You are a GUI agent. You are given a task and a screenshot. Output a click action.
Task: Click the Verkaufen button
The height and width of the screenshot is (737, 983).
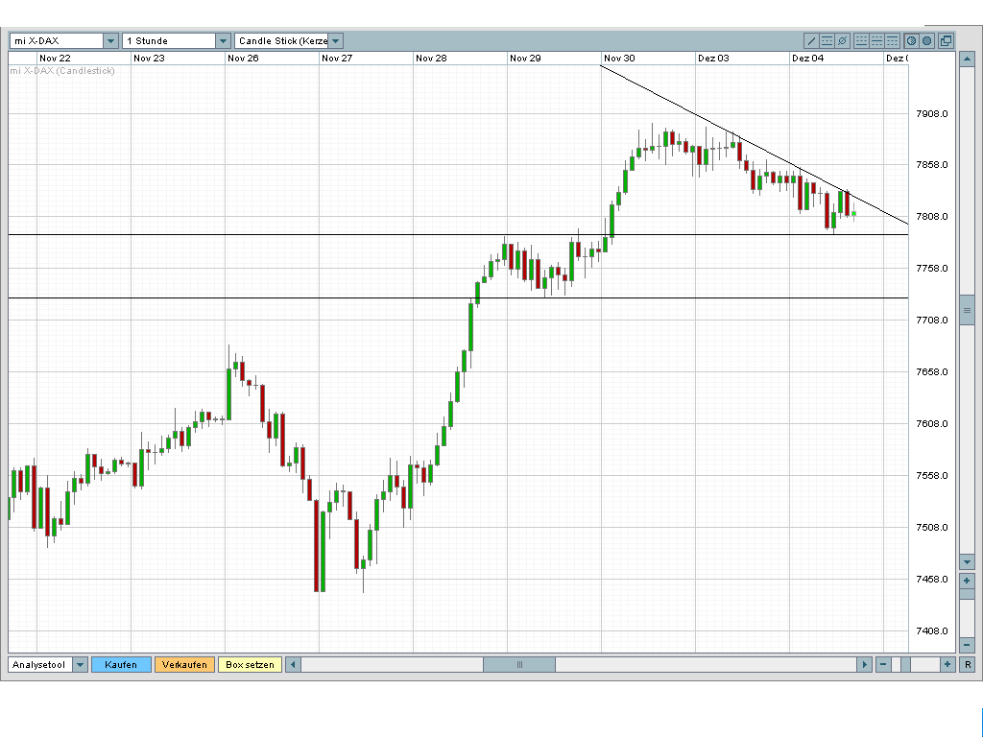coord(184,664)
